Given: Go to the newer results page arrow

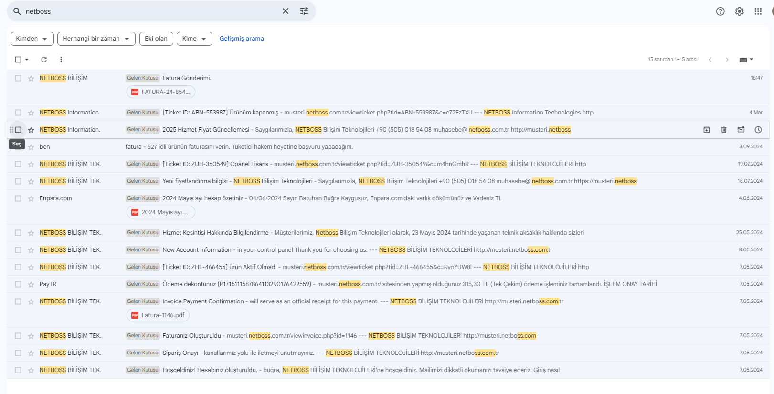Looking at the screenshot, I should coord(710,60).
